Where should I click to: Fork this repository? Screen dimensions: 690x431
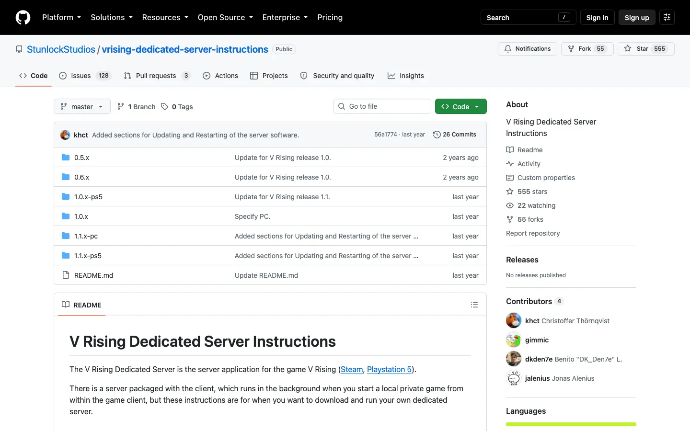click(587, 49)
